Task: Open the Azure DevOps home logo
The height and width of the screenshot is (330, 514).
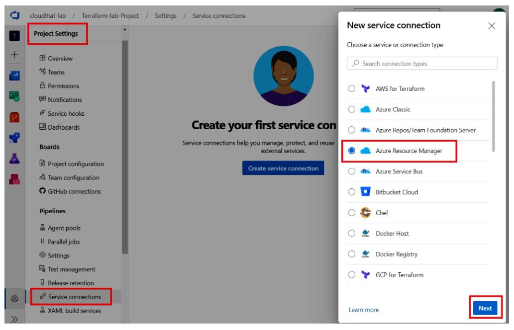Action: click(15, 15)
